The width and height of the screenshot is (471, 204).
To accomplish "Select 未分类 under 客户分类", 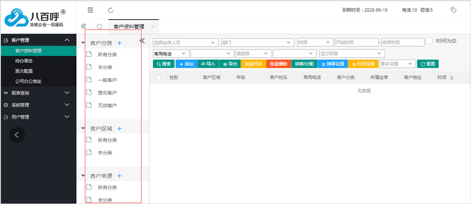I will pyautogui.click(x=105, y=67).
